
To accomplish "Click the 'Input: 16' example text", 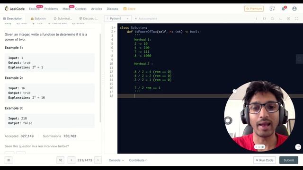I will 17,88.
